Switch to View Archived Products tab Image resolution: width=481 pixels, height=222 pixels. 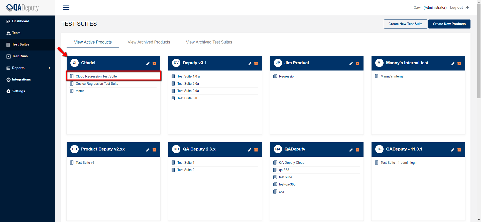(x=149, y=42)
